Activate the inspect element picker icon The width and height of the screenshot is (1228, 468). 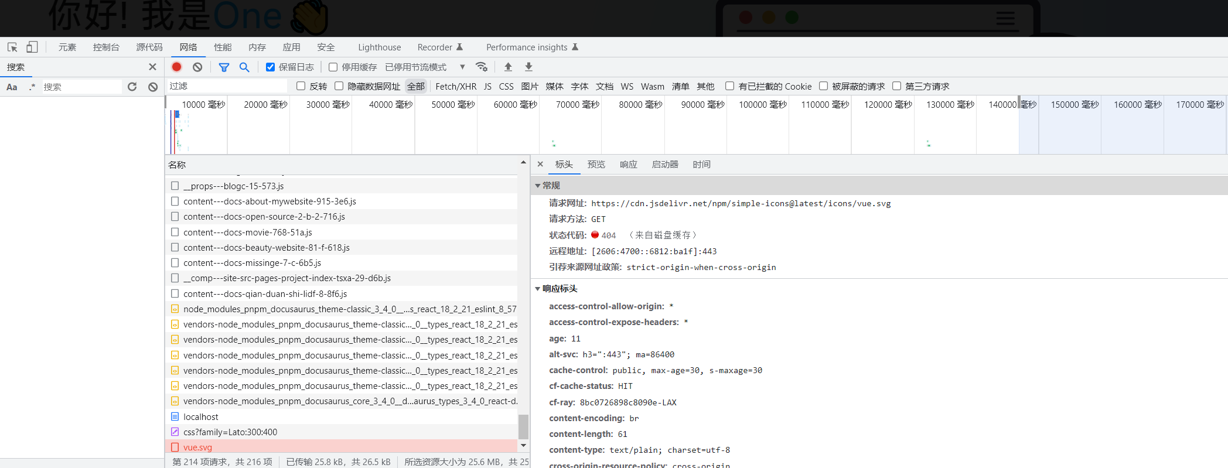click(x=12, y=47)
